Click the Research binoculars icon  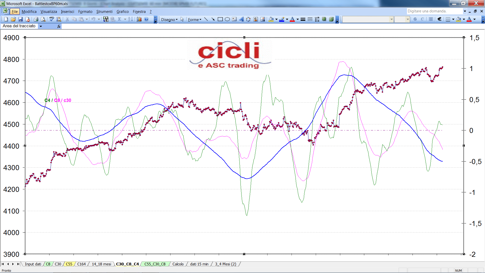(59, 19)
